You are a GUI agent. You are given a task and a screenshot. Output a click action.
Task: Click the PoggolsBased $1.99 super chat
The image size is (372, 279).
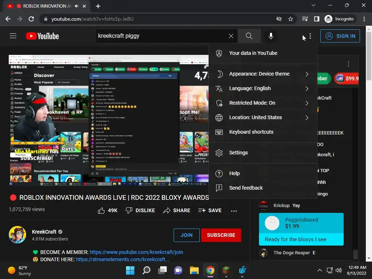(301, 229)
